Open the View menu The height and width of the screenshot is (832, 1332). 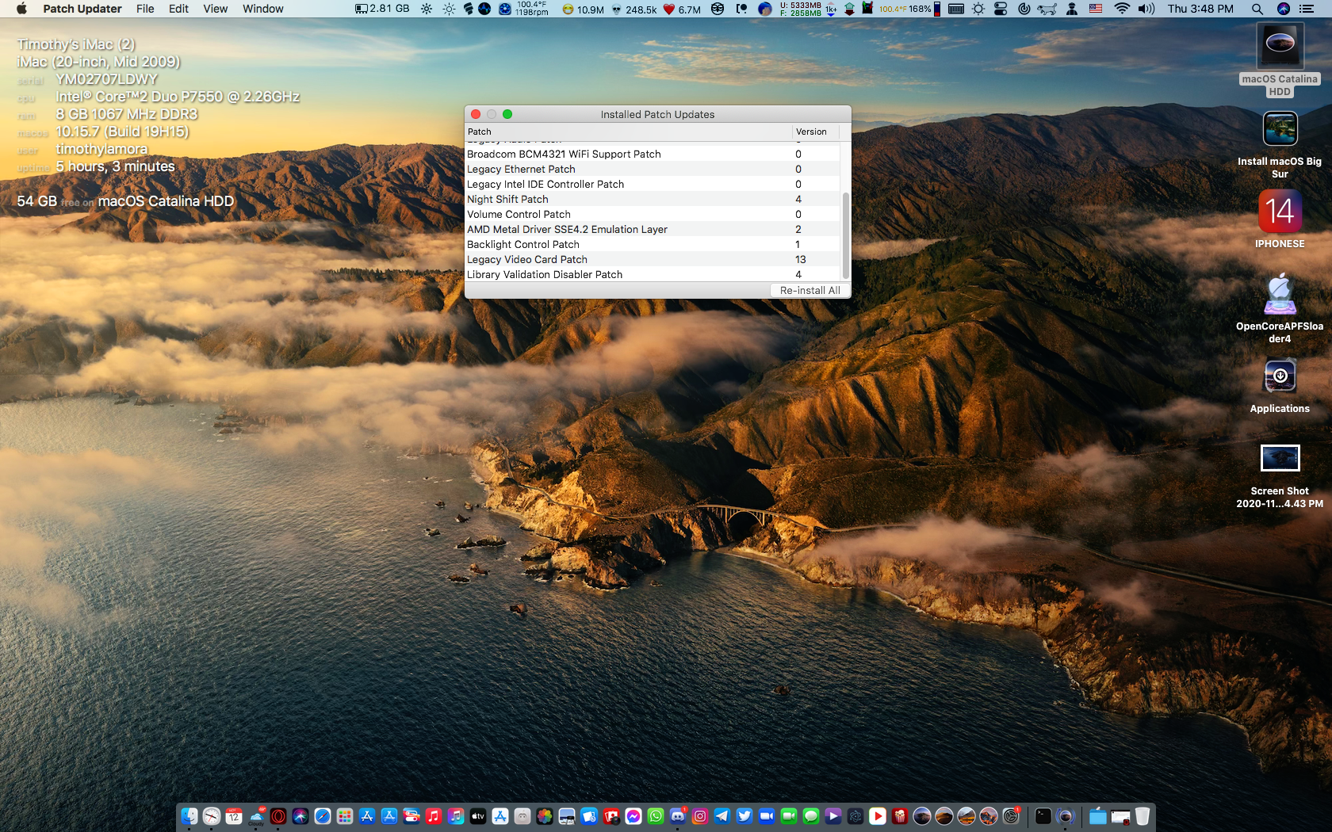click(x=216, y=9)
